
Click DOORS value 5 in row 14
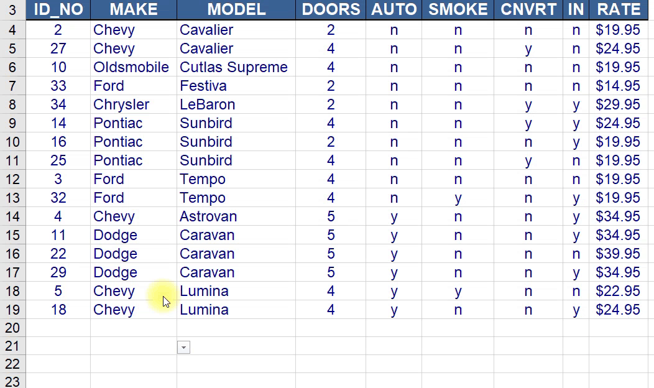331,216
